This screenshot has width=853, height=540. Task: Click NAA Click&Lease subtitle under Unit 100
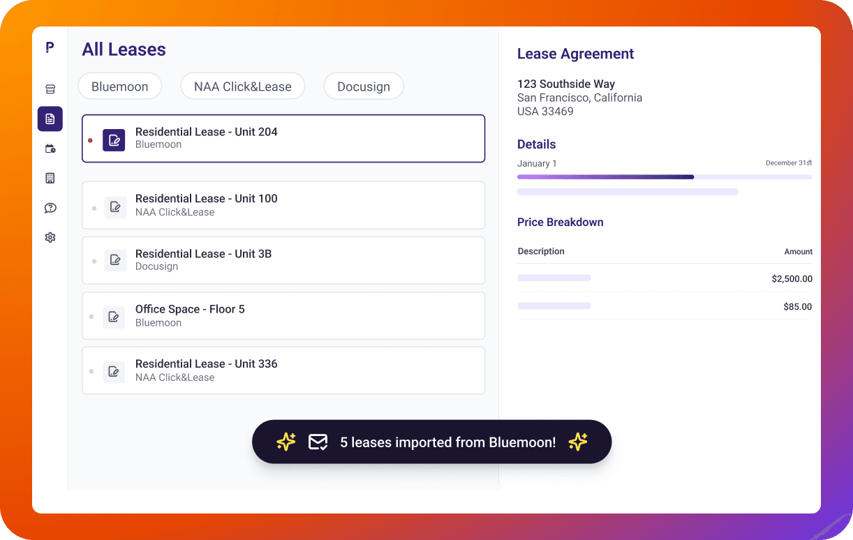(175, 212)
